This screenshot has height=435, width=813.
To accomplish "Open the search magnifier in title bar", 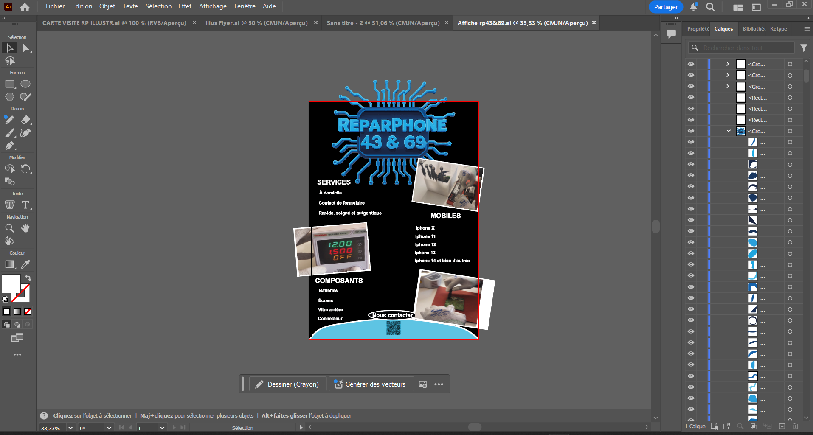I will (710, 7).
